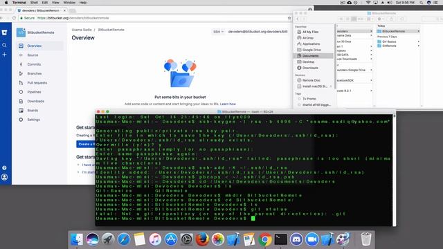This screenshot has width=443, height=249.
Task: Open Boards in the repository sidebar
Action: tap(39, 111)
